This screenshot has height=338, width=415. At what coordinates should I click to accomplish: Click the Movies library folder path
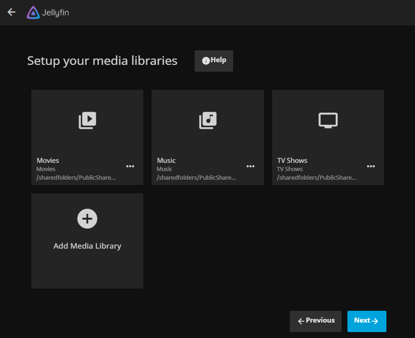[76, 177]
